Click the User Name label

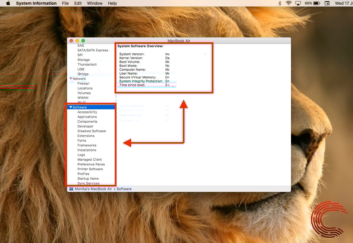(128, 73)
